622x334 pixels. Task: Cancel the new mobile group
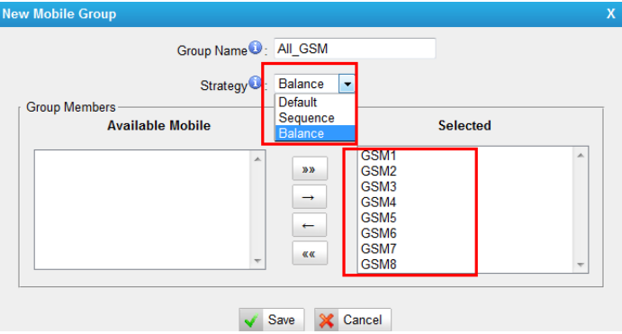pyautogui.click(x=353, y=320)
